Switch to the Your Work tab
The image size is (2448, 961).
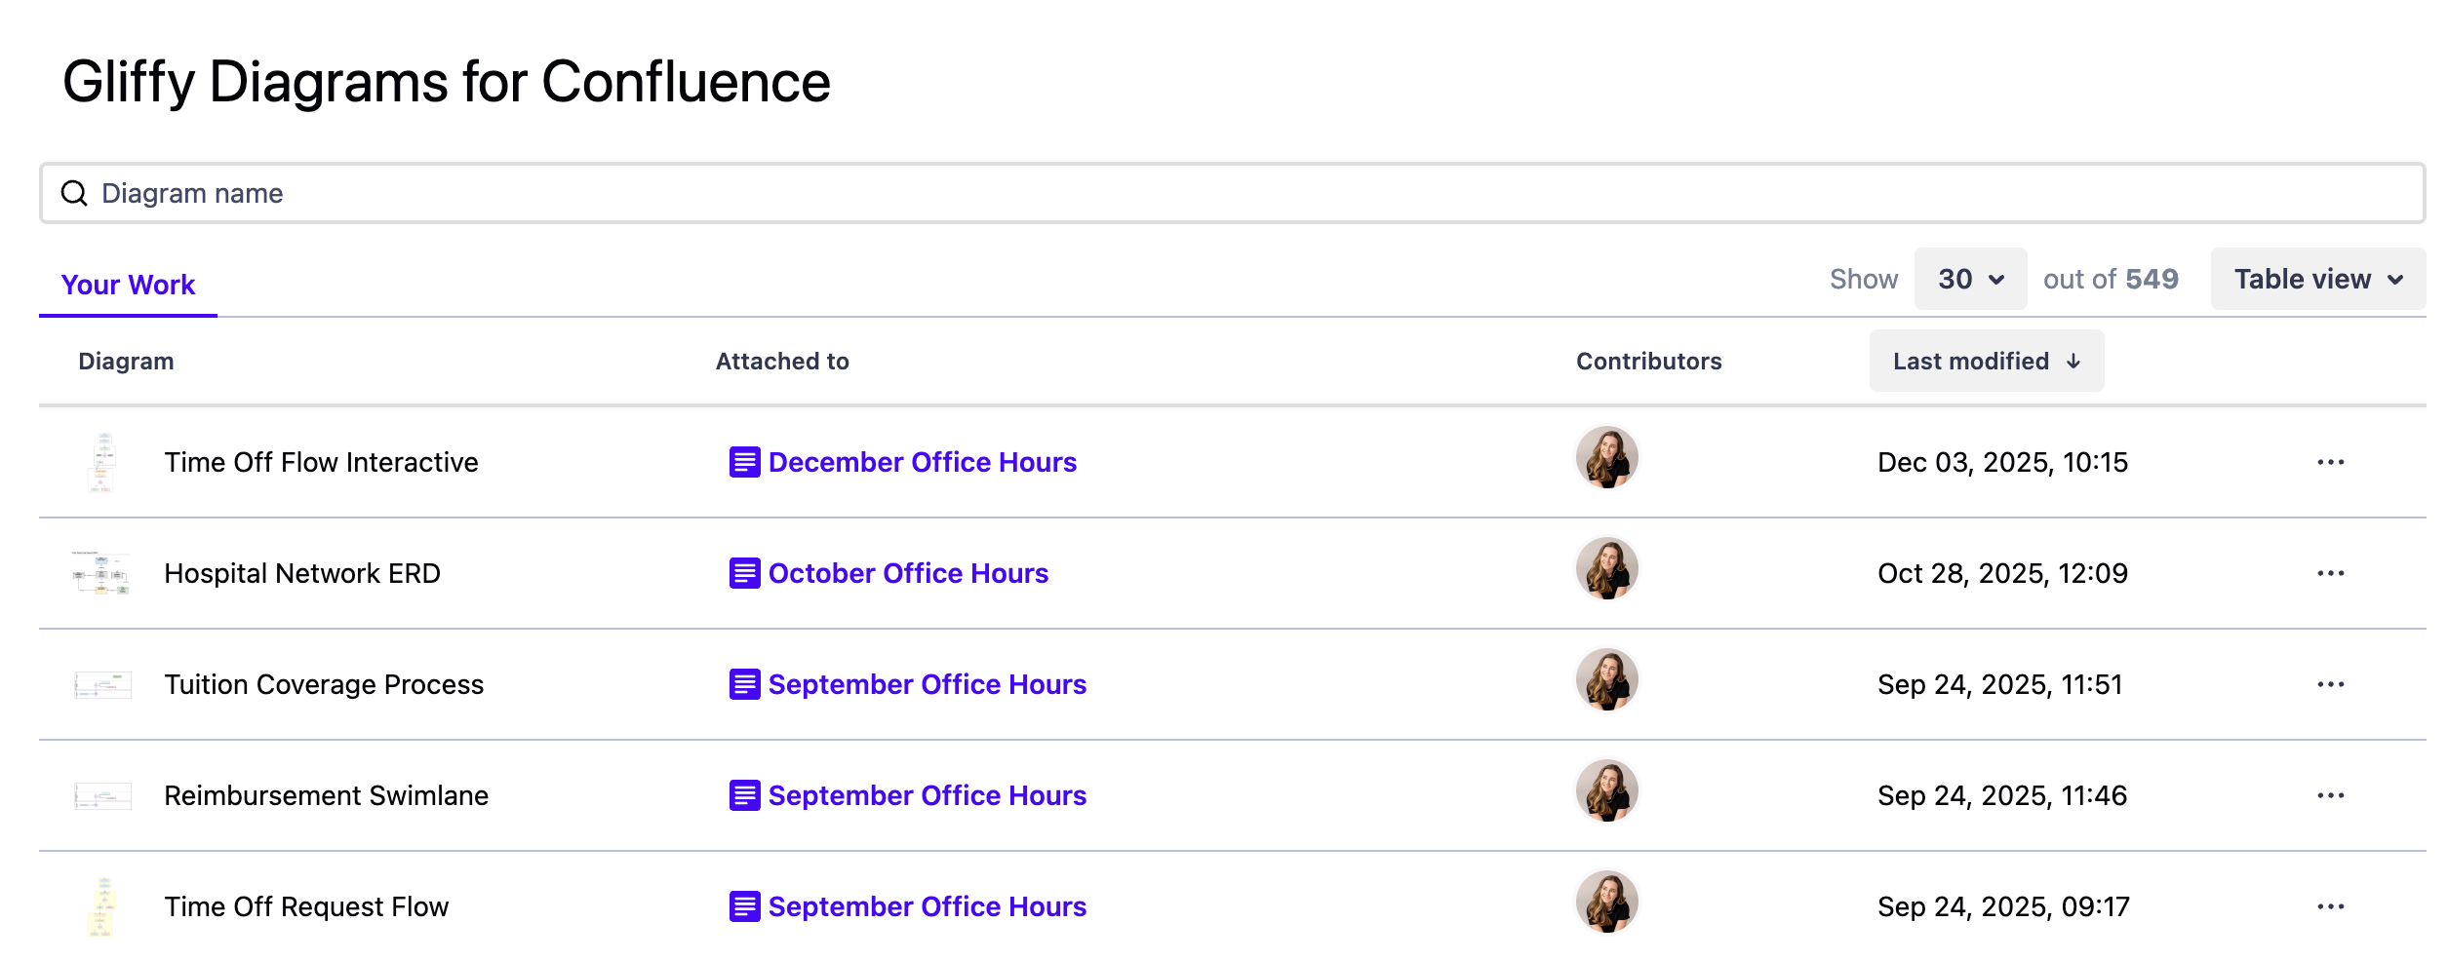click(x=127, y=285)
